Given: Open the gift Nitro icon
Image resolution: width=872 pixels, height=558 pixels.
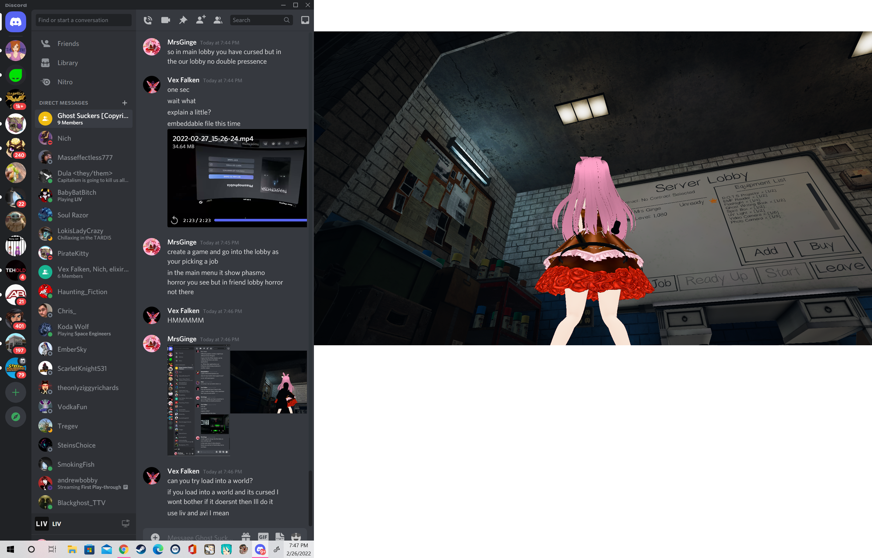Looking at the screenshot, I should point(246,536).
